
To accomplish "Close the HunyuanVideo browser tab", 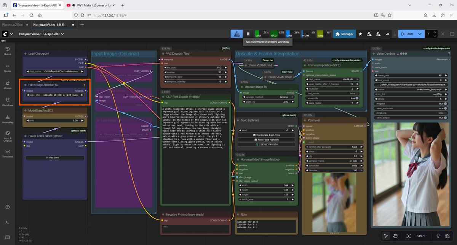I will point(60,6).
